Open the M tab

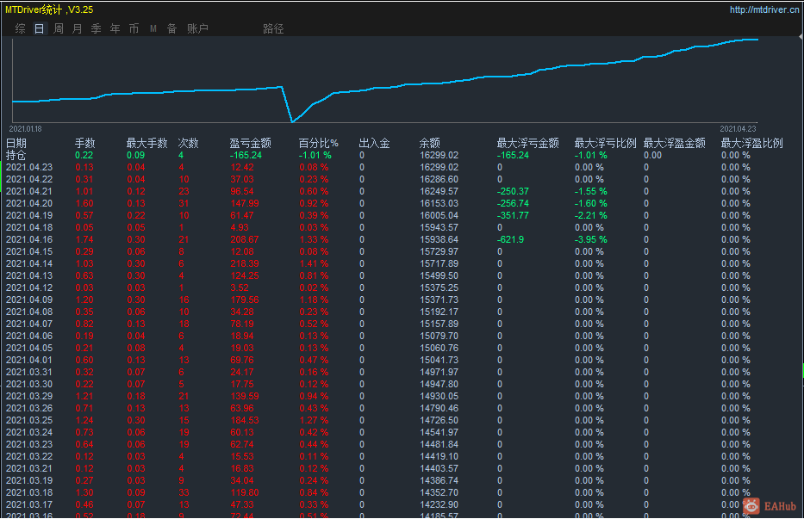pyautogui.click(x=153, y=28)
